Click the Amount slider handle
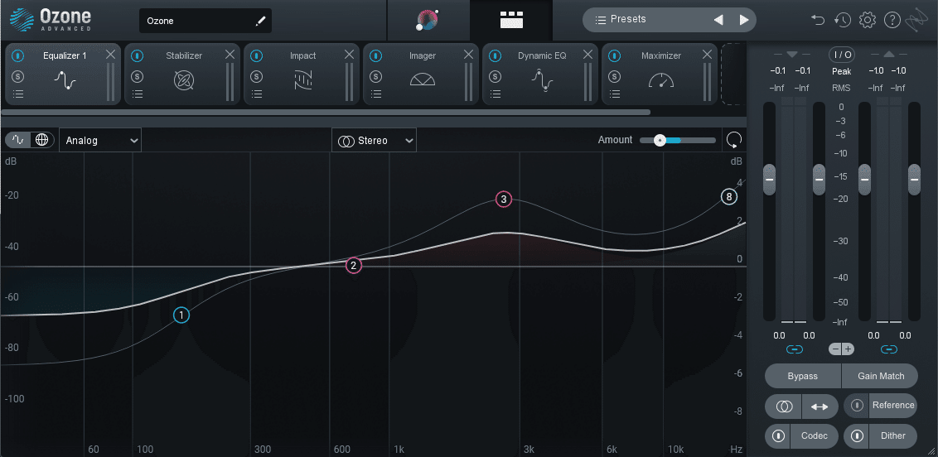Viewport: 938px width, 457px height. click(660, 141)
